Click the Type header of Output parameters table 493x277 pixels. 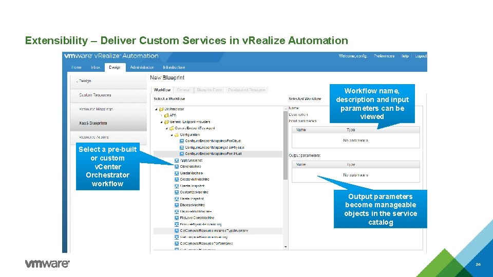click(x=351, y=164)
